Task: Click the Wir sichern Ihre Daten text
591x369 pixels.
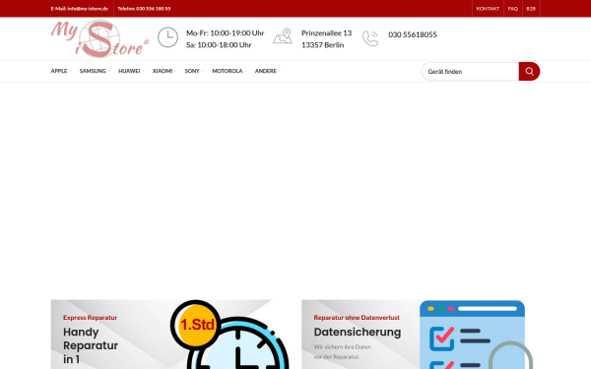Action: [x=342, y=346]
